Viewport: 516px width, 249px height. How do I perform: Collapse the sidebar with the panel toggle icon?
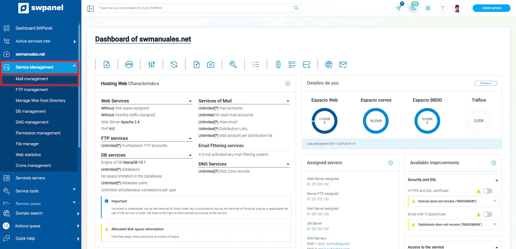(x=91, y=8)
